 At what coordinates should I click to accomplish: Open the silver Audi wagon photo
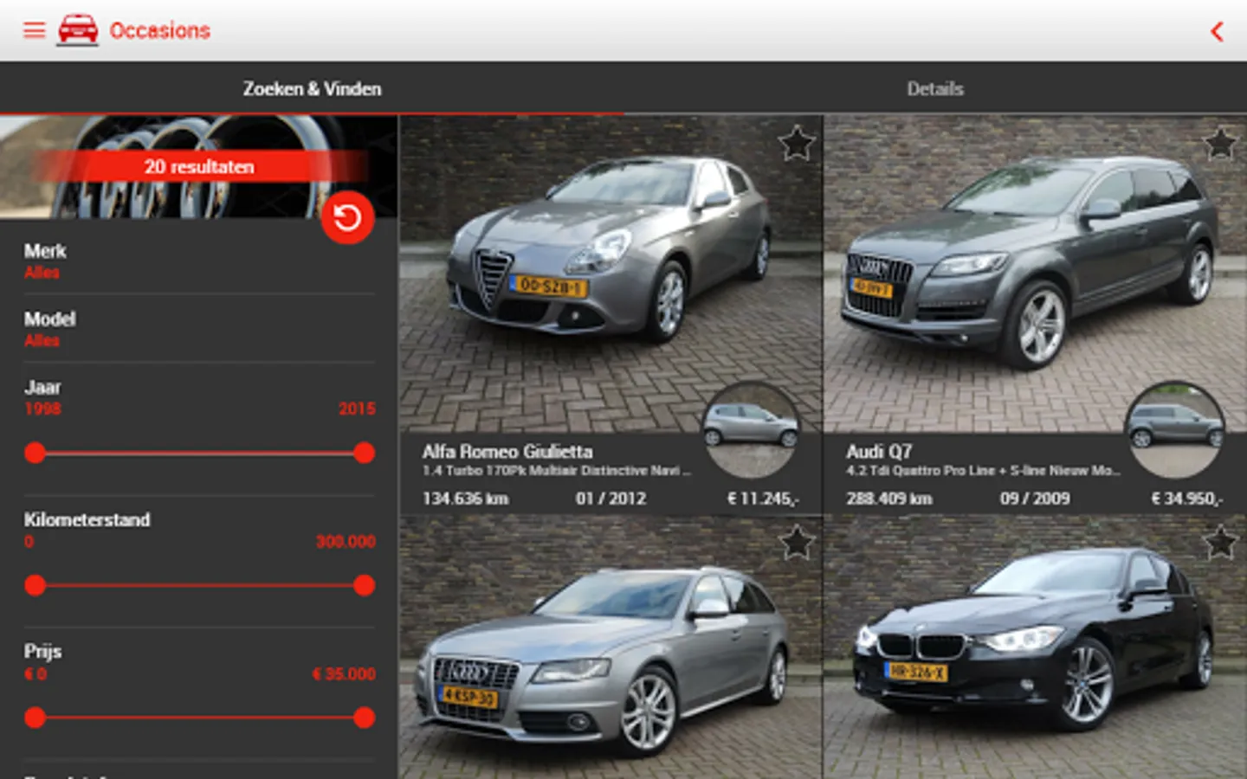[611, 647]
